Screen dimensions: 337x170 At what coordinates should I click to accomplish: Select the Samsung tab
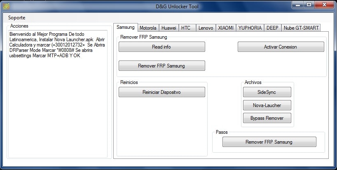pos(126,27)
